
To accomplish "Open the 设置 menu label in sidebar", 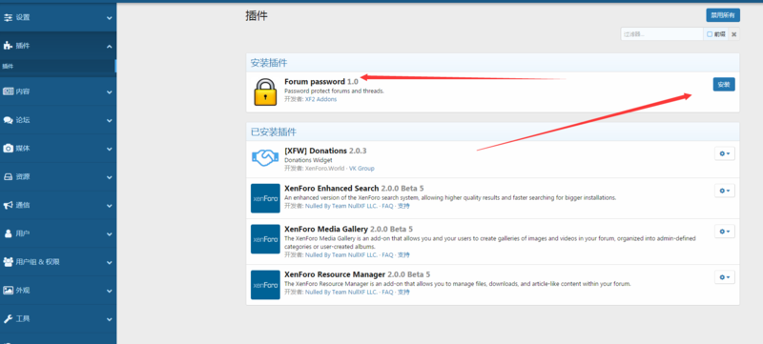I will (23, 17).
